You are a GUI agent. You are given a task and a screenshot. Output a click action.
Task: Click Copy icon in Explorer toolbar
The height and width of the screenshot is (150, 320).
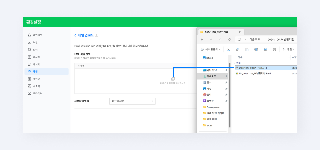point(237,49)
